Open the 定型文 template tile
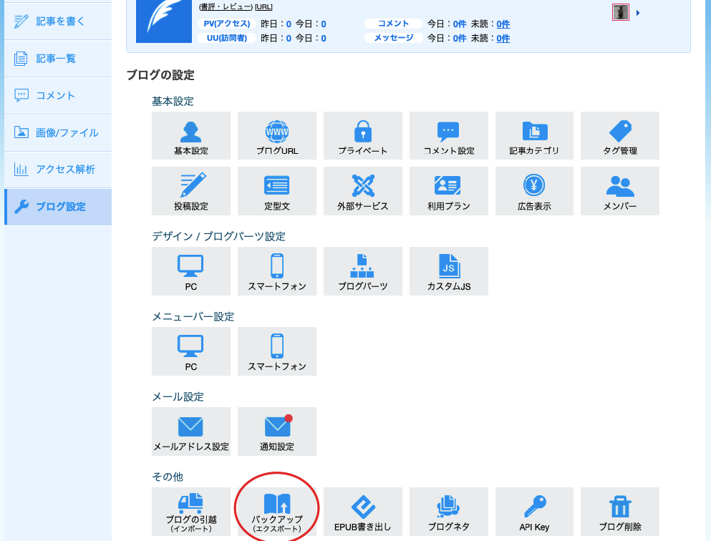 point(277,191)
